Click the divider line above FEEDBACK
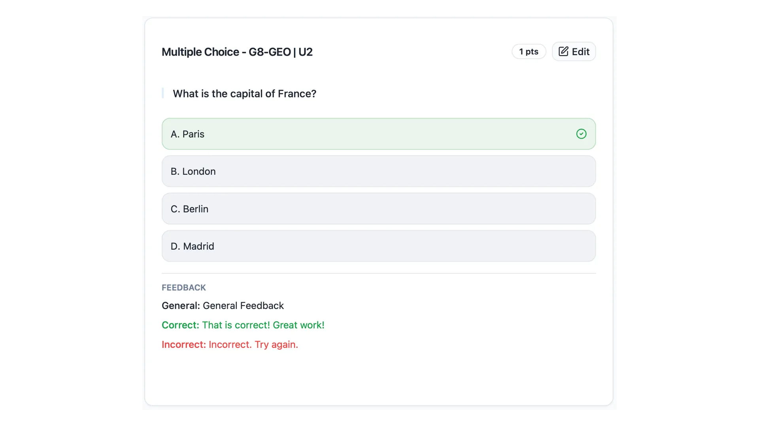 click(x=379, y=272)
